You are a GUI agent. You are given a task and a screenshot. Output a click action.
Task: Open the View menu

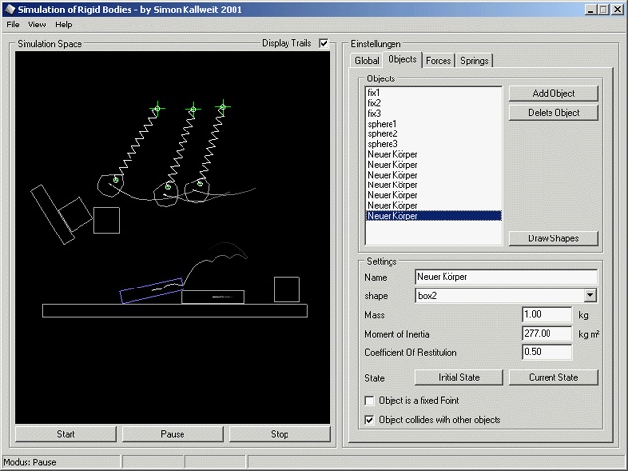pyautogui.click(x=37, y=24)
